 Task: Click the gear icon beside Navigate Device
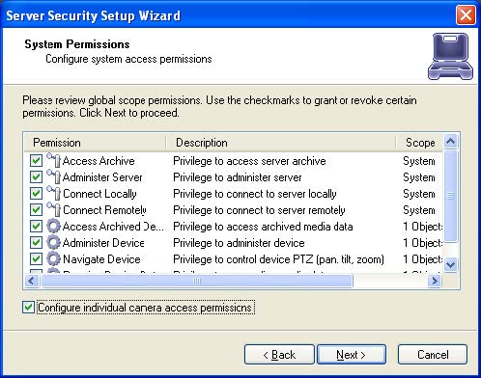coord(53,258)
